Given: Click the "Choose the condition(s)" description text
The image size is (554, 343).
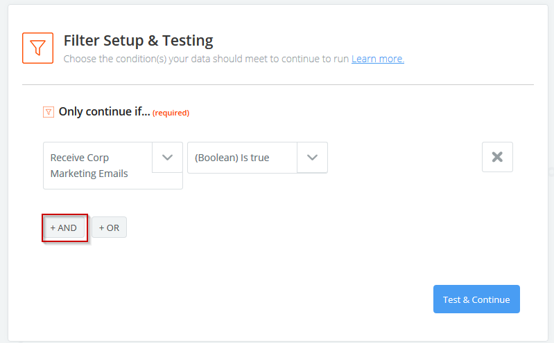Looking at the screenshot, I should [x=206, y=59].
